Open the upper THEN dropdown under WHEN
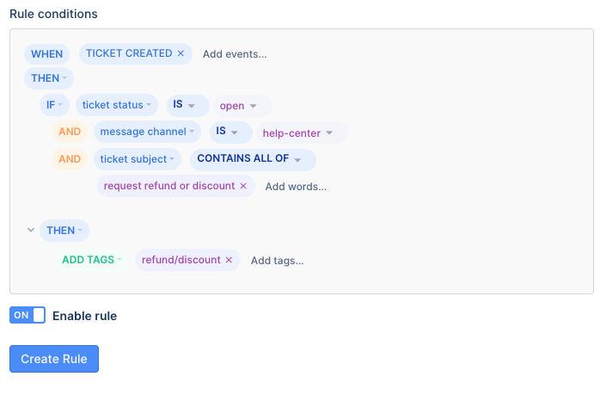 pyautogui.click(x=49, y=78)
